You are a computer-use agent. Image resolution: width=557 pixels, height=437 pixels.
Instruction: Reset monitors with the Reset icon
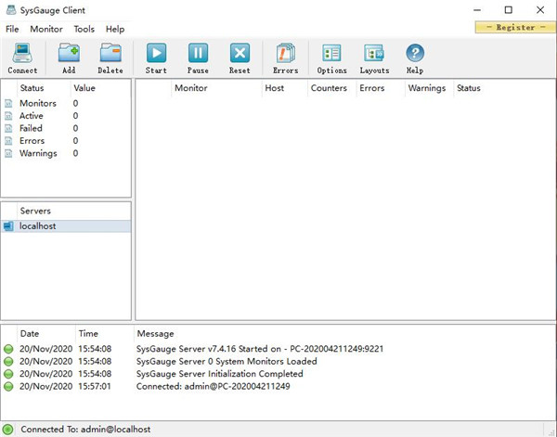(x=240, y=58)
